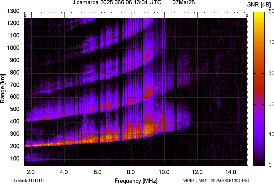Select the 1300 tick on the range axis

[13, 11]
